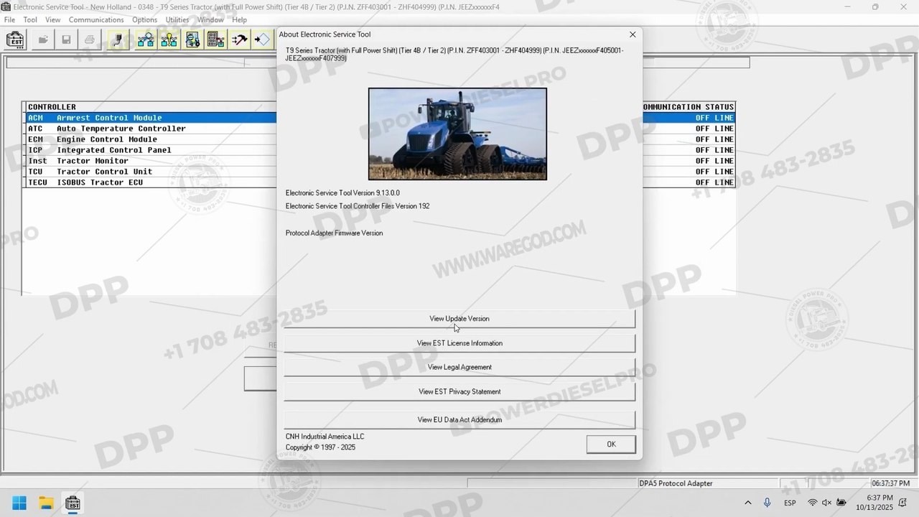Open the ESP language input indicator
Image resolution: width=919 pixels, height=517 pixels.
pos(790,503)
